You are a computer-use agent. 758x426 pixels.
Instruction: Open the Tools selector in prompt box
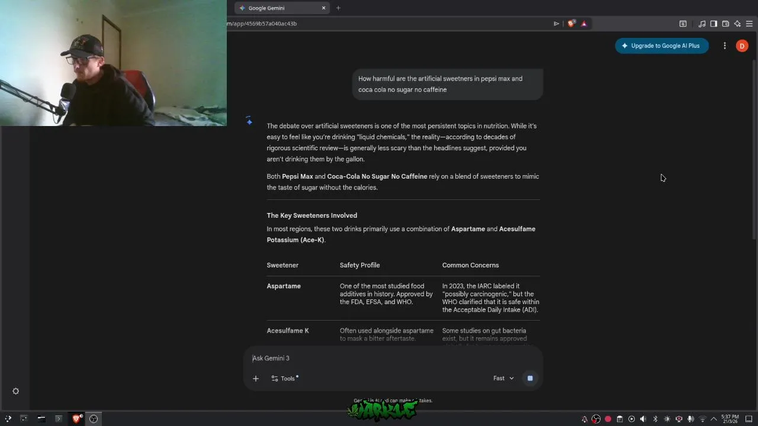pyautogui.click(x=285, y=379)
